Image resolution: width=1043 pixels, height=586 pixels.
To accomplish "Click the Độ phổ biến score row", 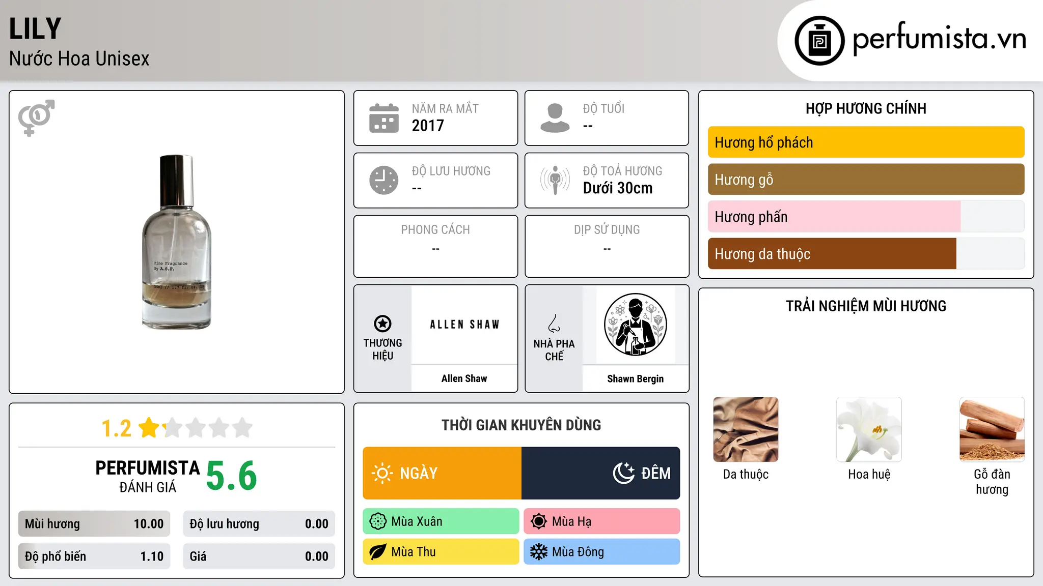I will [94, 556].
